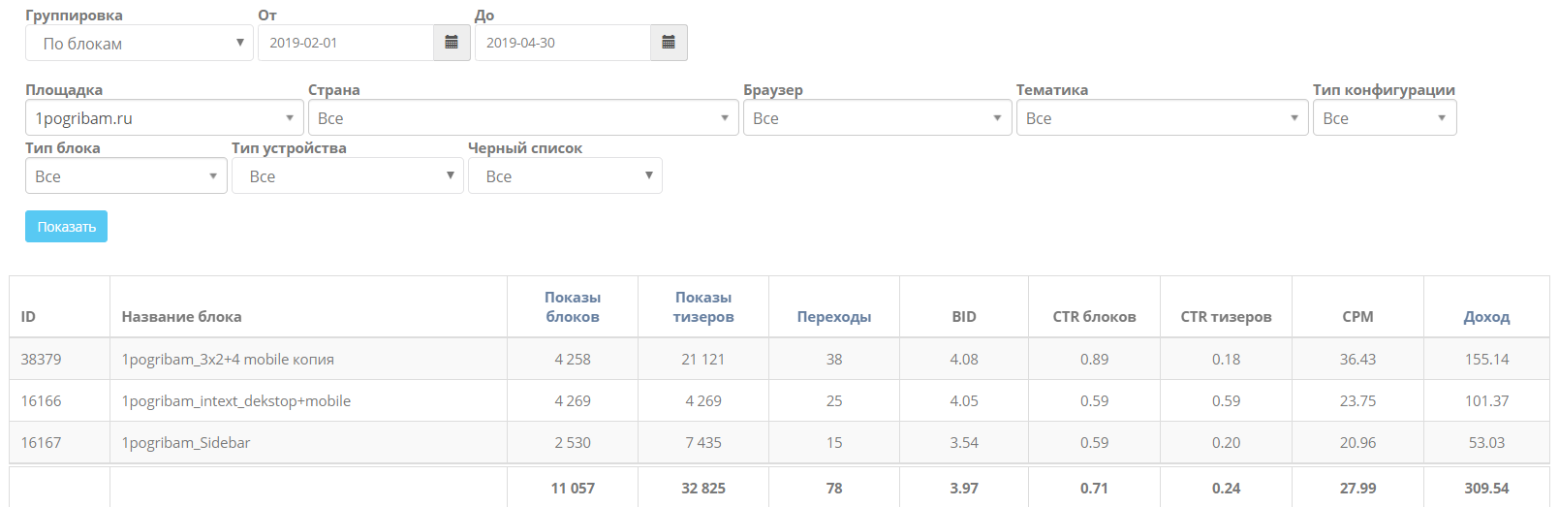Sort table by Показы блоков column

click(573, 307)
